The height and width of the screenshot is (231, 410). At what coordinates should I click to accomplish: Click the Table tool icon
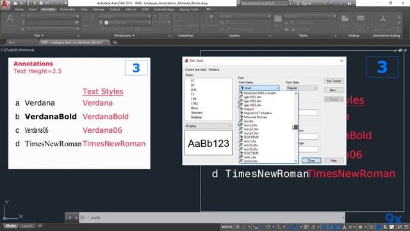coord(277,19)
